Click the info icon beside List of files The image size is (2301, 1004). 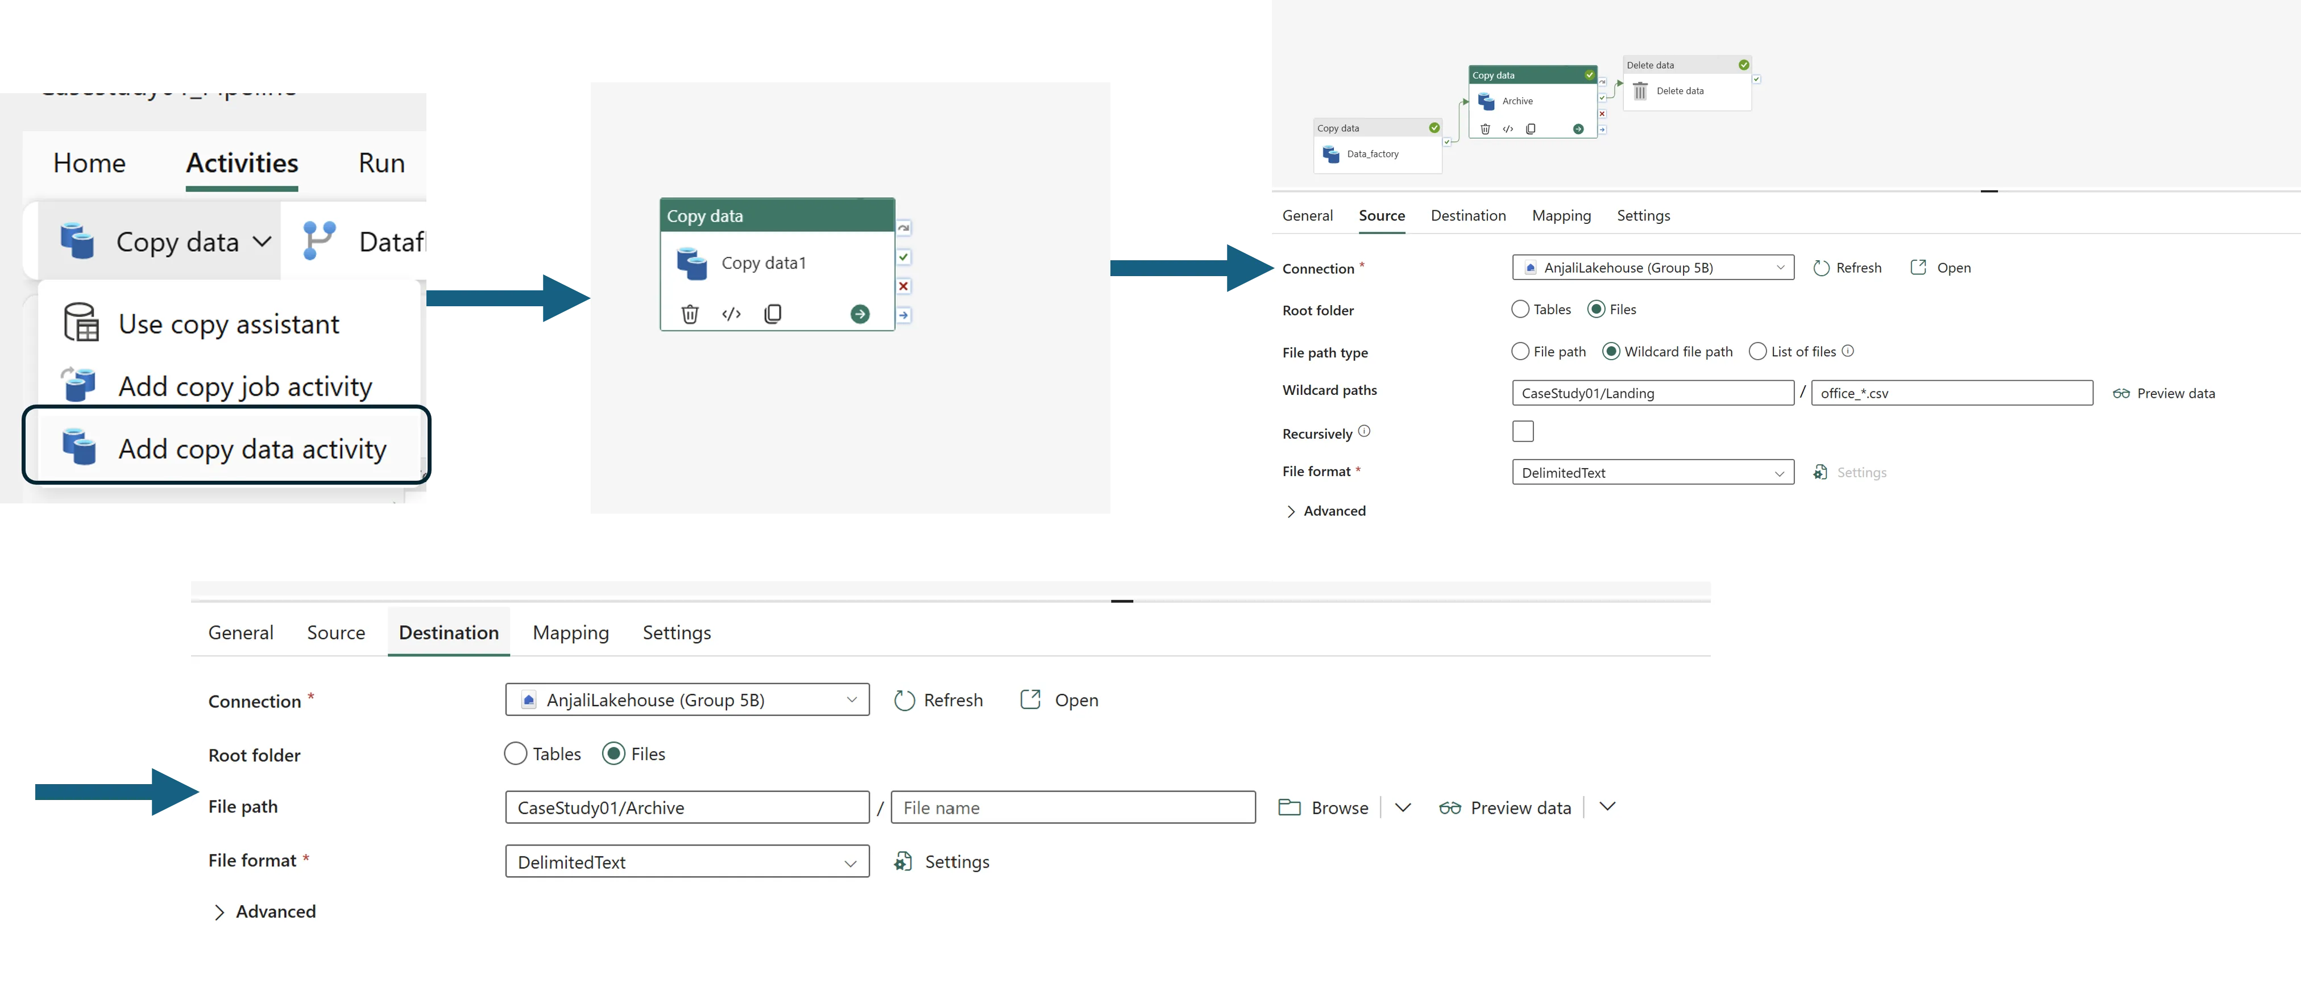[1848, 351]
